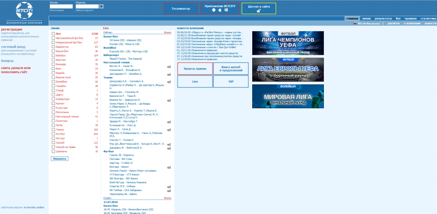Enable the Все (all sports) checkbox
Screen dimensions: 437x214
[53, 34]
